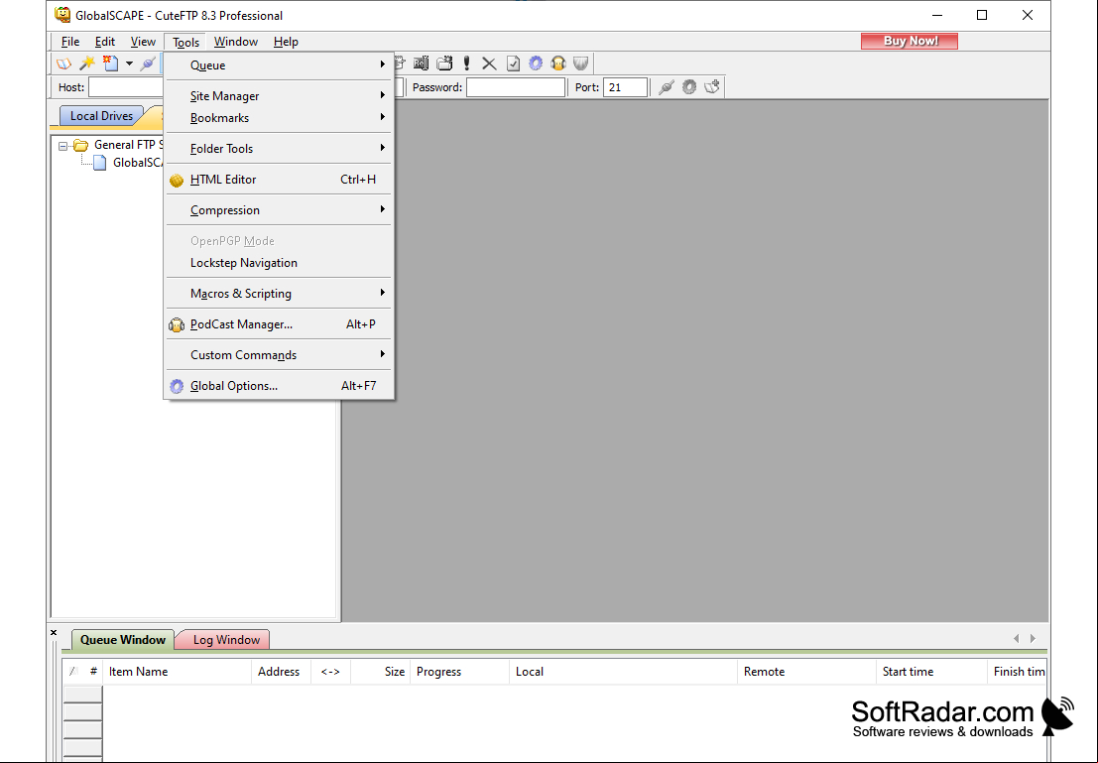Expand the Bookmarks submenu arrow
1098x763 pixels.
[382, 117]
